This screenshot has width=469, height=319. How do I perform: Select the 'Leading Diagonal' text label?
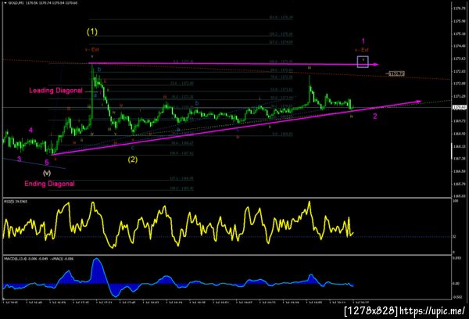[x=55, y=91]
